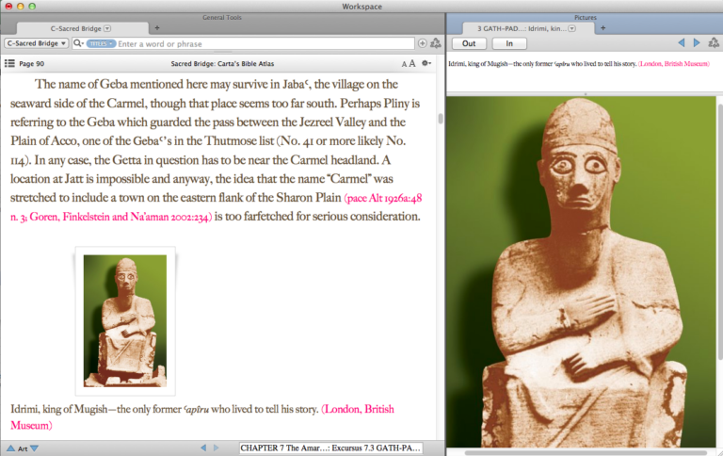723x456 pixels.
Task: Click the add search criteria plus icon
Action: click(x=422, y=43)
